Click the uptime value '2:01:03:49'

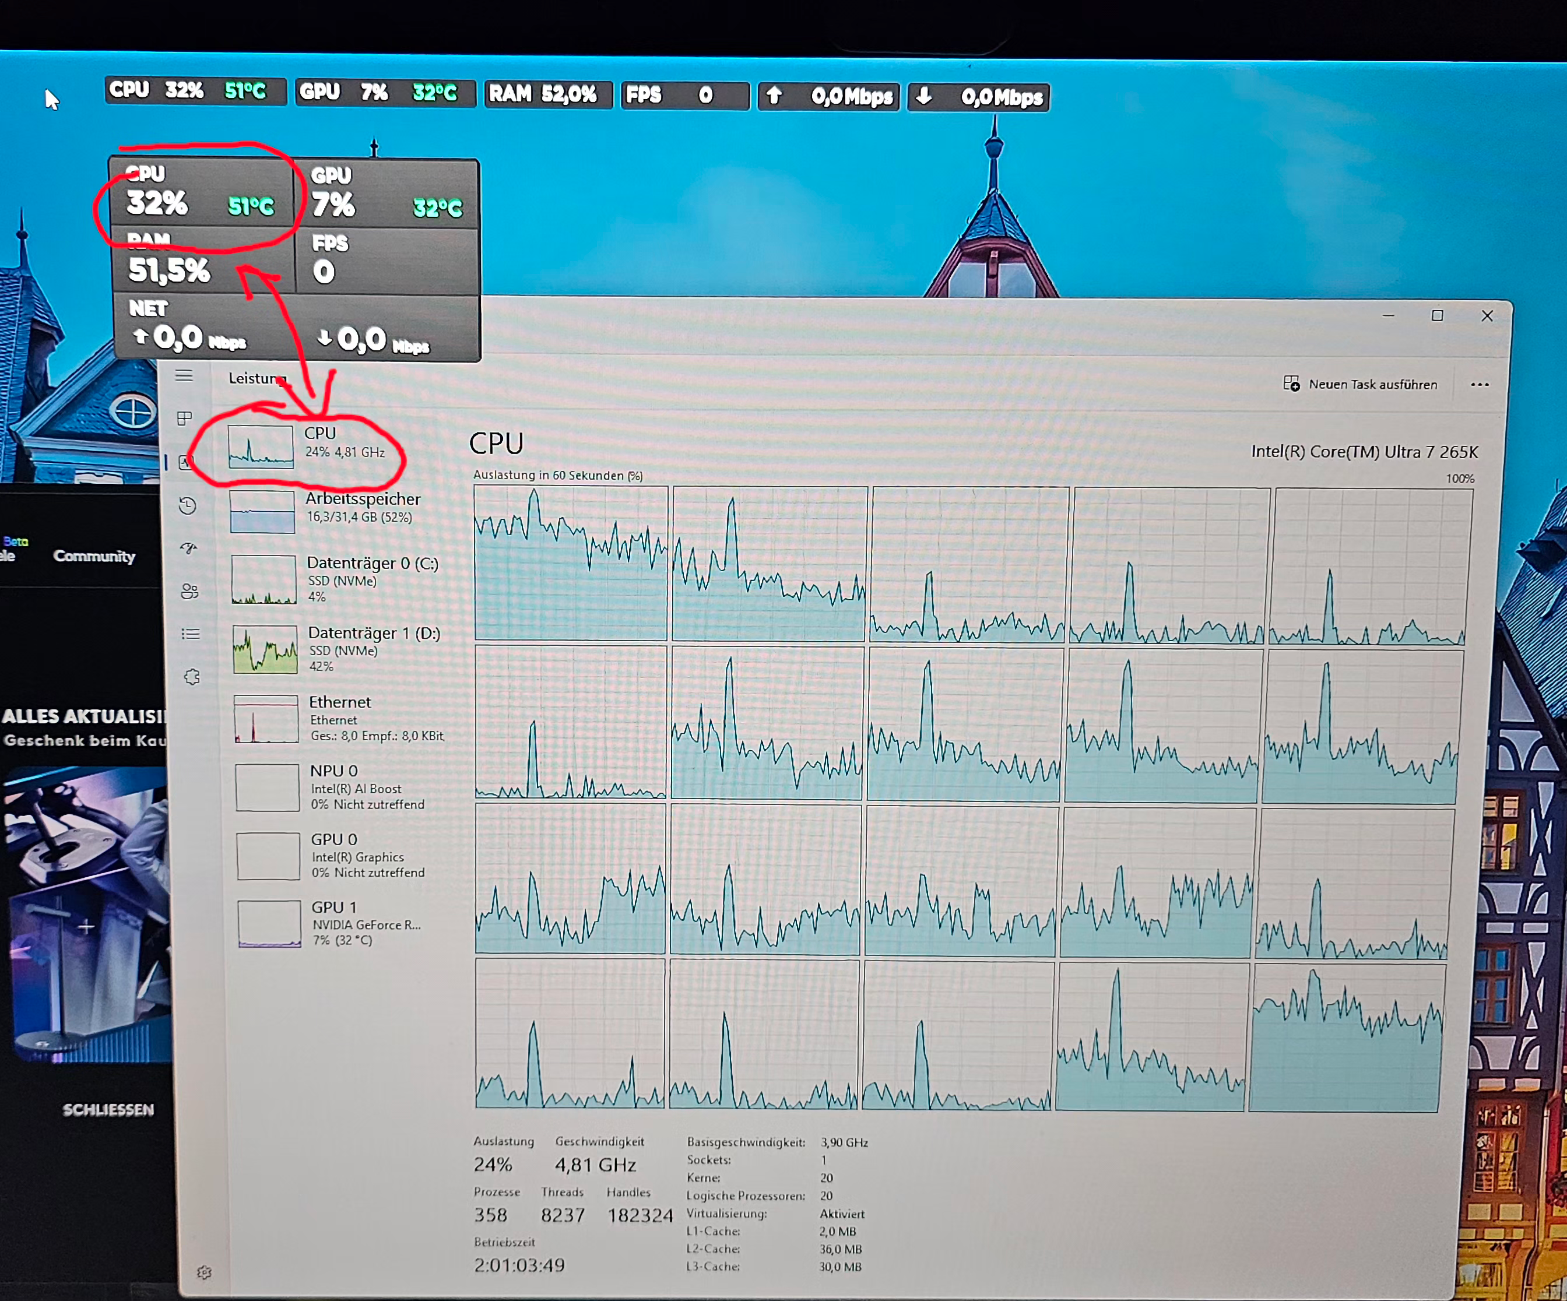pyautogui.click(x=519, y=1265)
